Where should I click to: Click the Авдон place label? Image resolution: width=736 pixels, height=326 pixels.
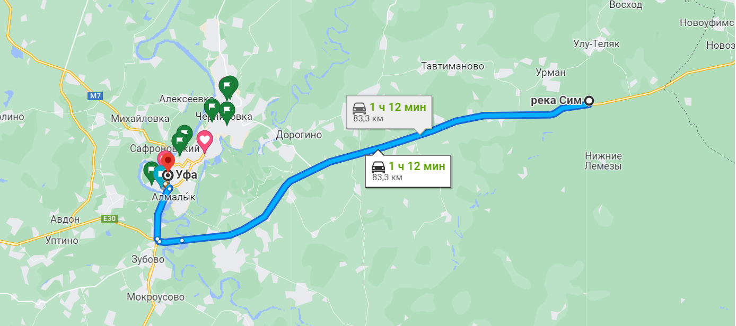tap(65, 219)
